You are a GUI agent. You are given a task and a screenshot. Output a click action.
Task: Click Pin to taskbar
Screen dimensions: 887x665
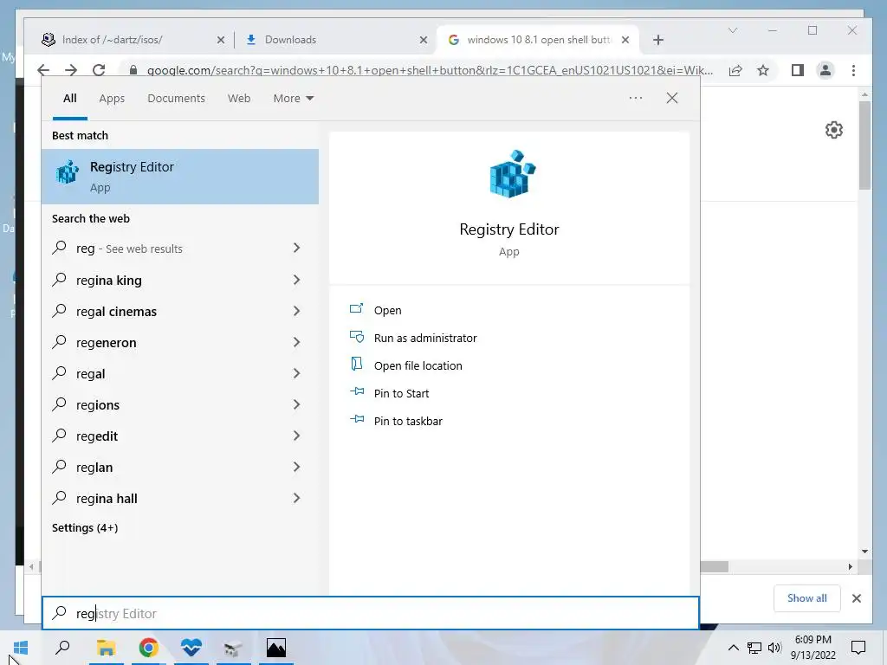(409, 422)
